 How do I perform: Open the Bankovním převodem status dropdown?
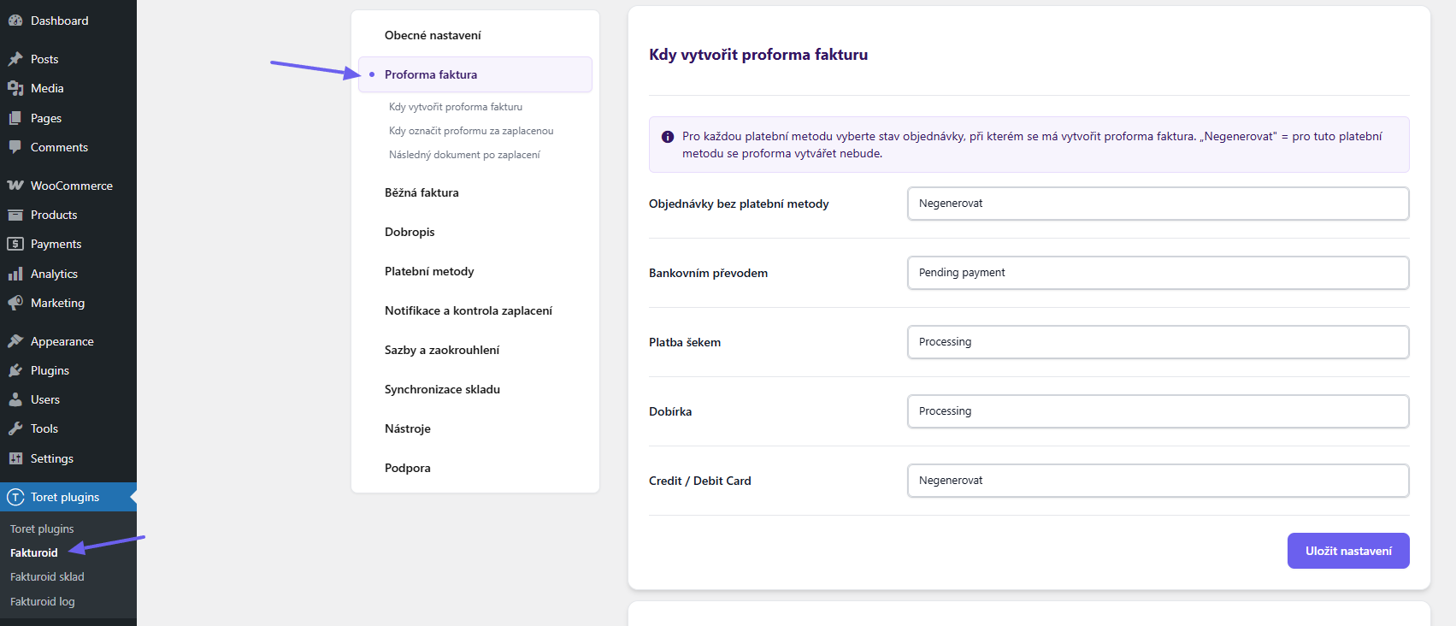[x=1158, y=273]
